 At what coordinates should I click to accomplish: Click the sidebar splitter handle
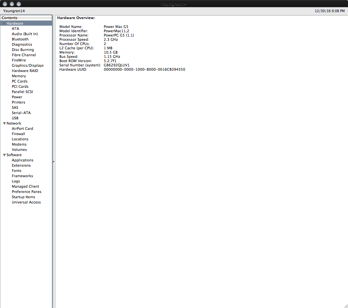pos(54,162)
